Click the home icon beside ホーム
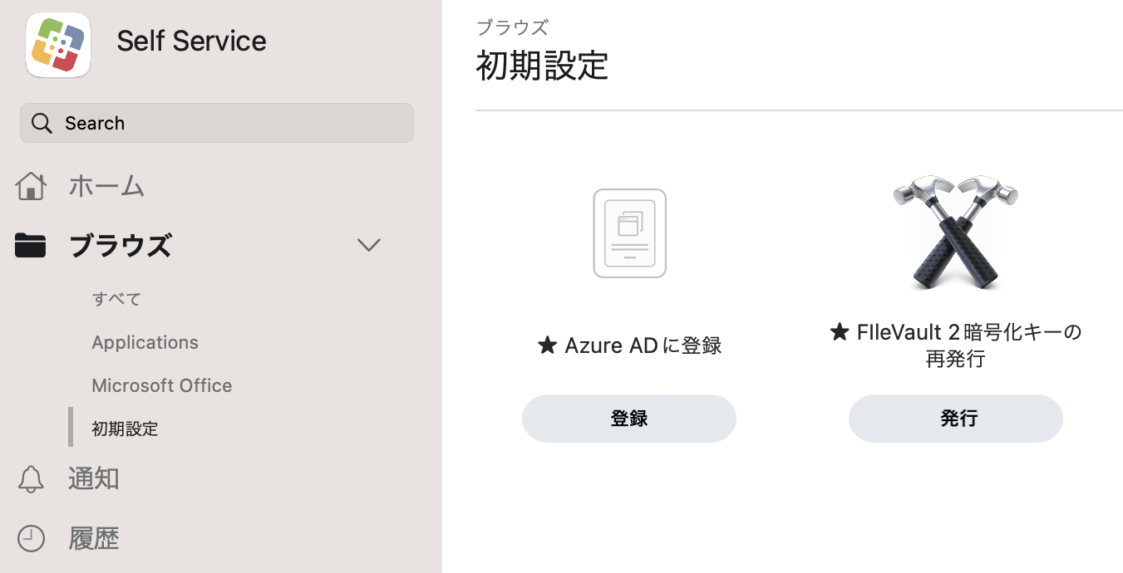Viewport: 1123px width, 573px height. click(x=31, y=186)
